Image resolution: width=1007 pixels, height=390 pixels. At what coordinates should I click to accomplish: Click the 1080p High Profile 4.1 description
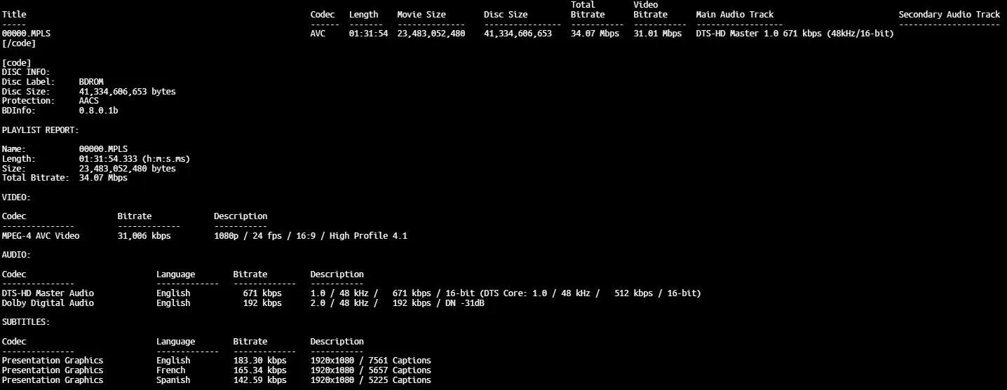tap(310, 236)
